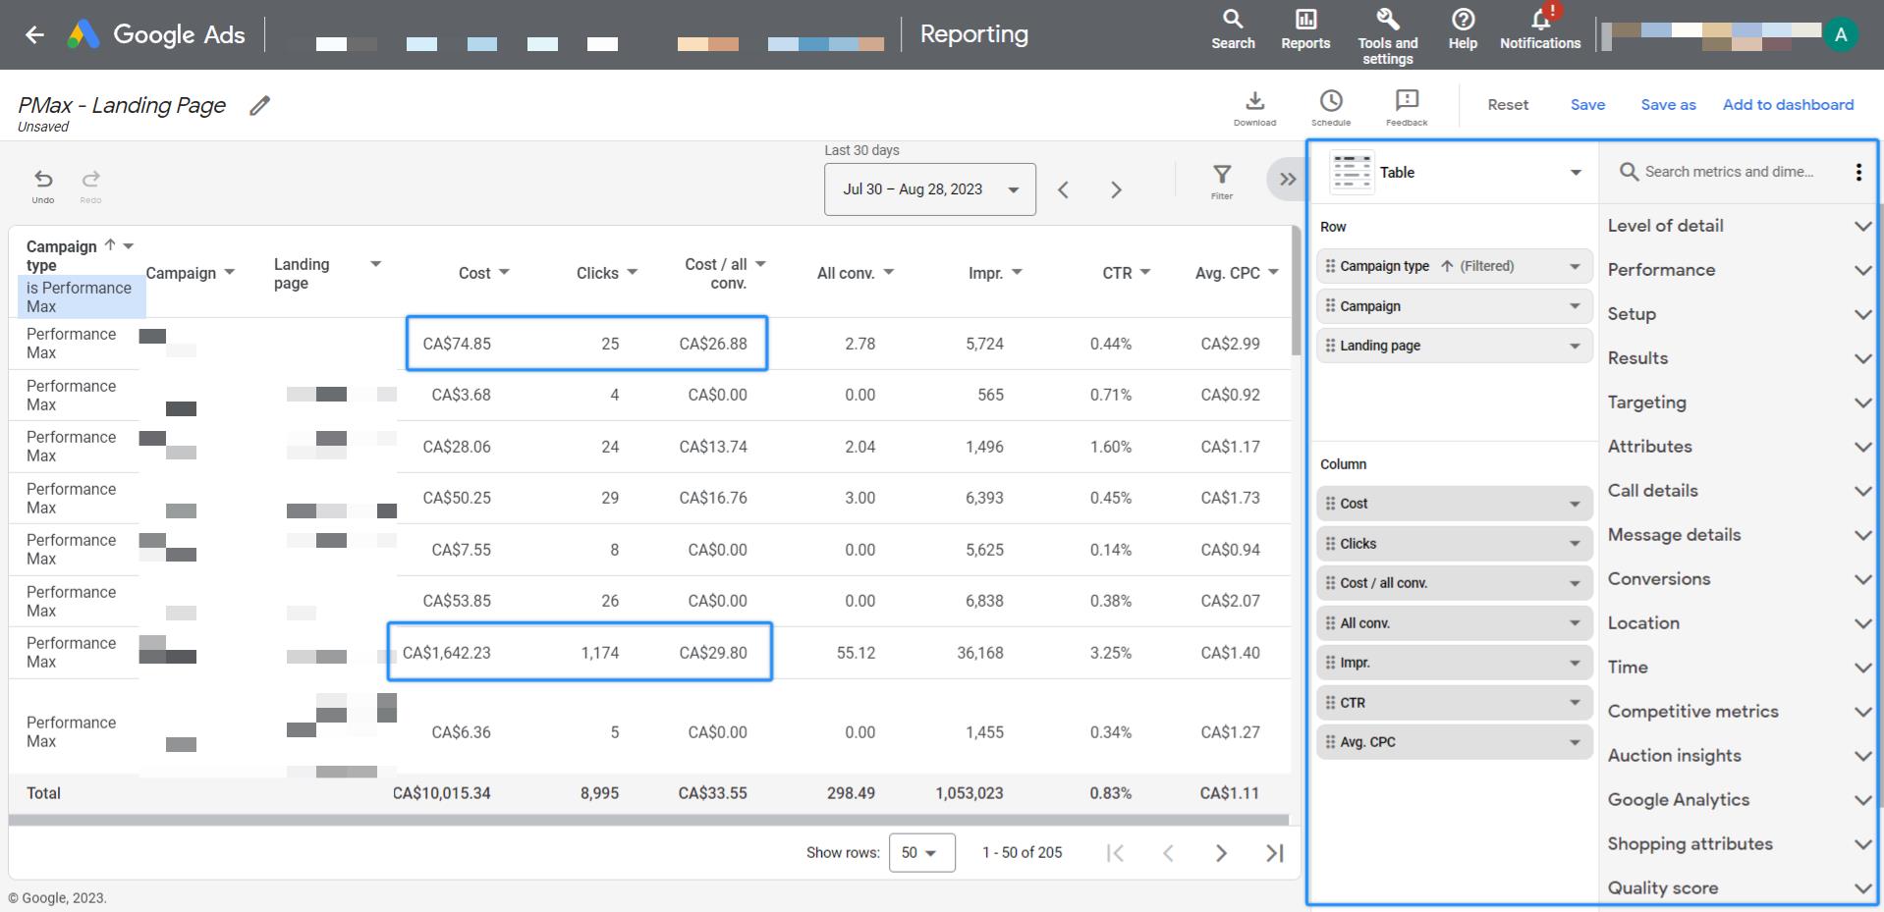Click the Table chart type icon
This screenshot has height=912, width=1884.
click(1352, 172)
